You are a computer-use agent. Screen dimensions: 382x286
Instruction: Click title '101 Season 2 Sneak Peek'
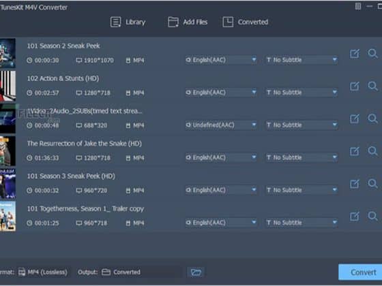tap(63, 46)
